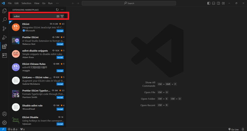Install the ESLint Disable extension
This screenshot has height=131, width=247.
(60, 124)
